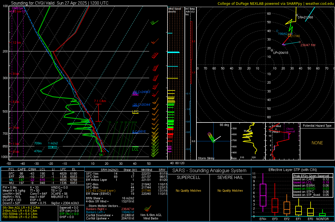Click the orange mean-wind square on the hodograph
Viewport: 335px width, 222px height.
289,35
